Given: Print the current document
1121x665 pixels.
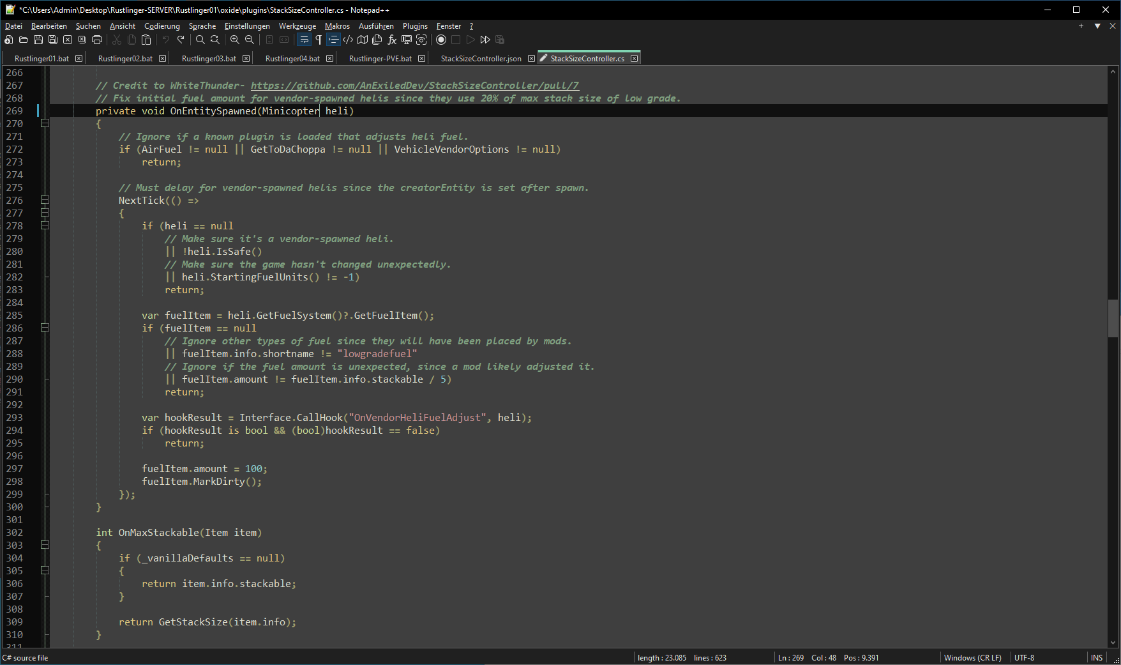Looking at the screenshot, I should 97,40.
